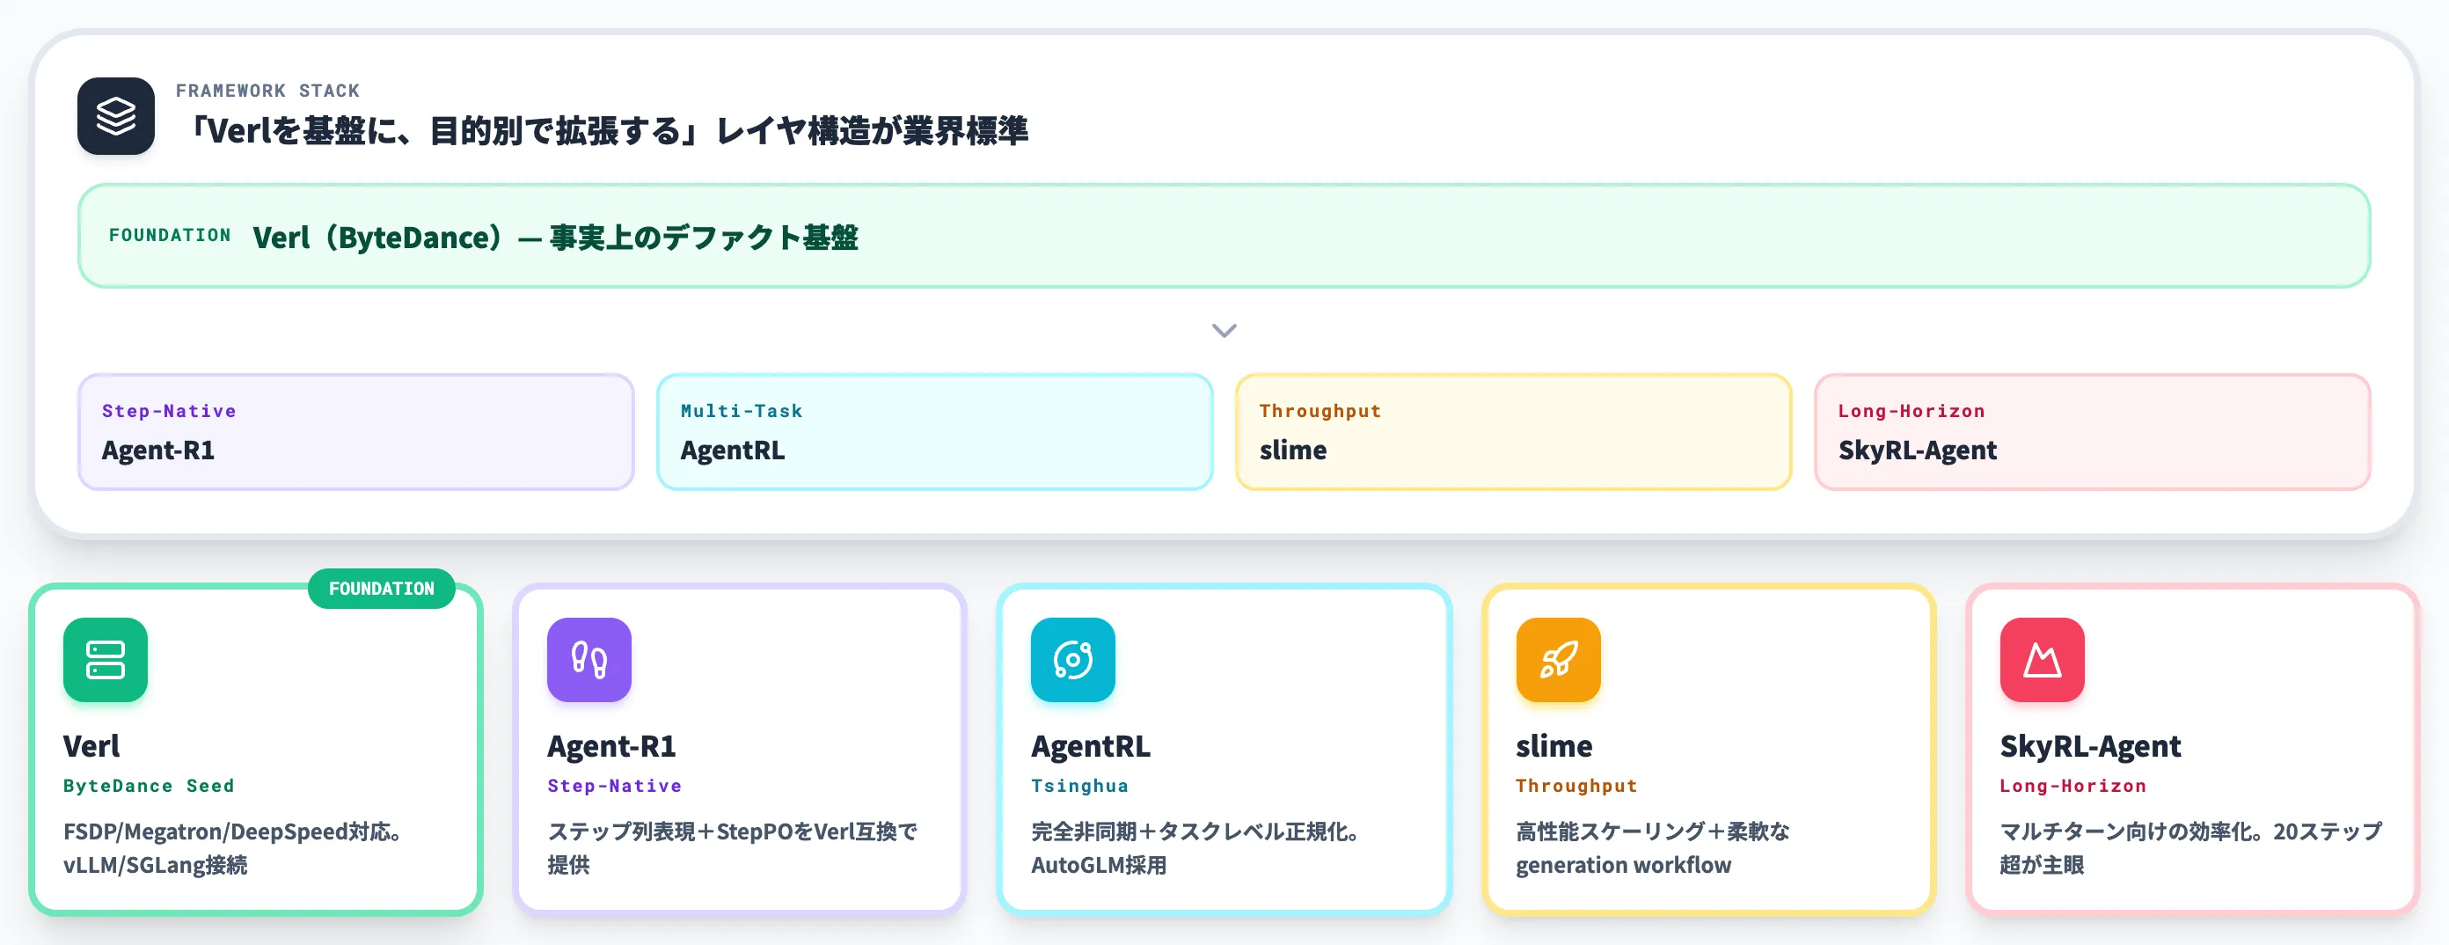Click 'Long-Horizon' subtitle in the lower SkyRL-Agent card
This screenshot has height=945, width=2449.
pos(2073,787)
